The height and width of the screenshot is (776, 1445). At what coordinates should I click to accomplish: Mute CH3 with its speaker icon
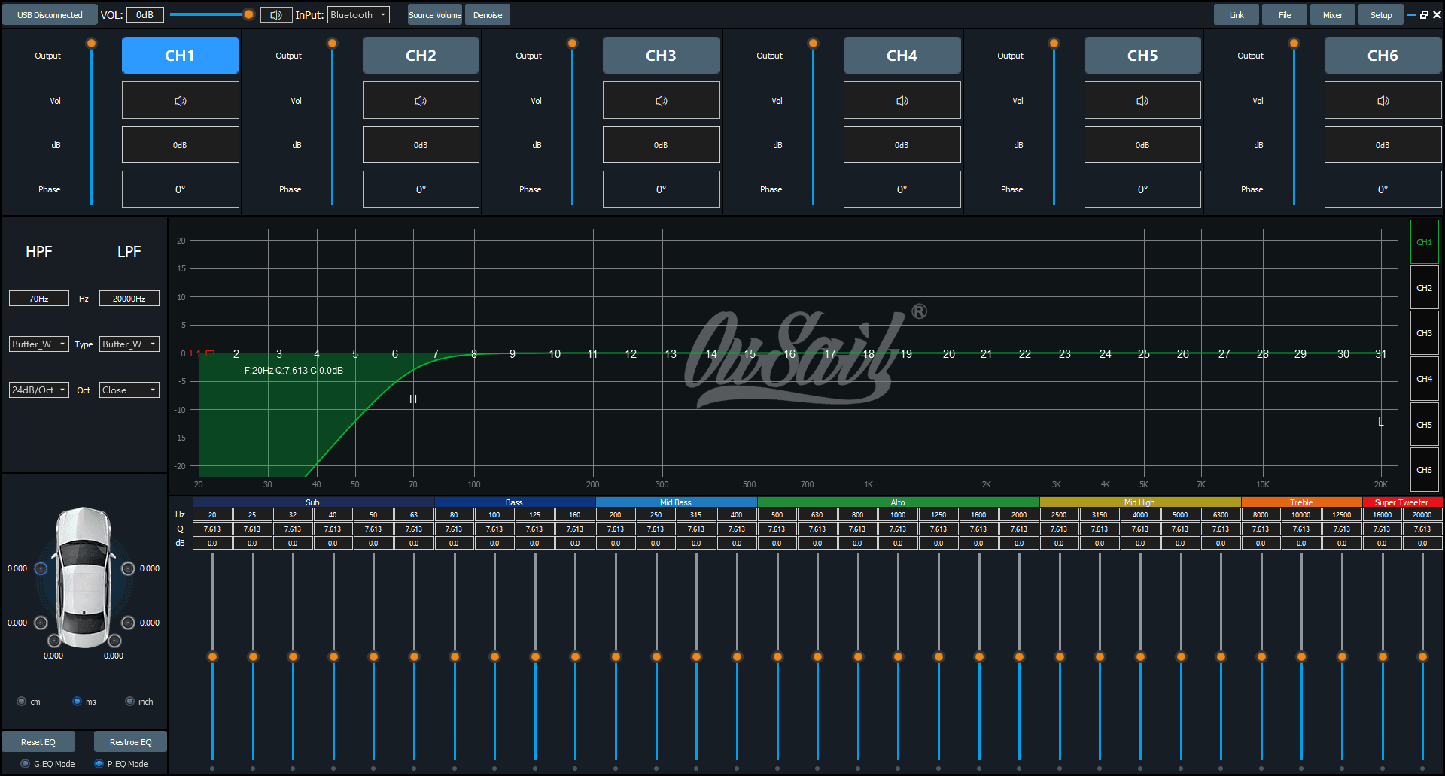click(x=661, y=101)
